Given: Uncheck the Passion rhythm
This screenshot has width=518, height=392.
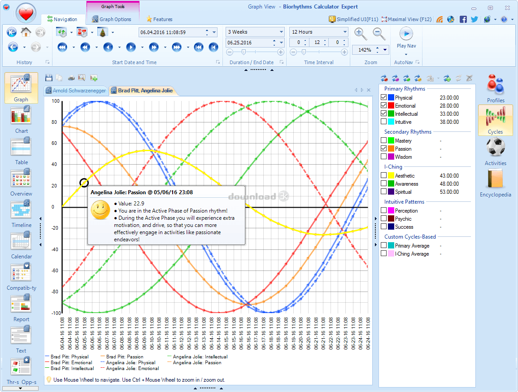Looking at the screenshot, I should 383,148.
